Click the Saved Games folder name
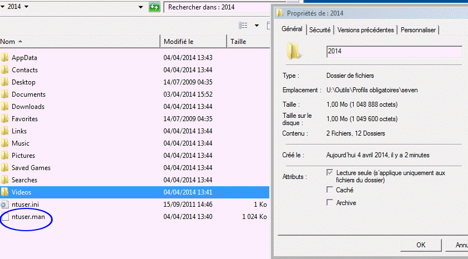The width and height of the screenshot is (468, 259). (31, 168)
